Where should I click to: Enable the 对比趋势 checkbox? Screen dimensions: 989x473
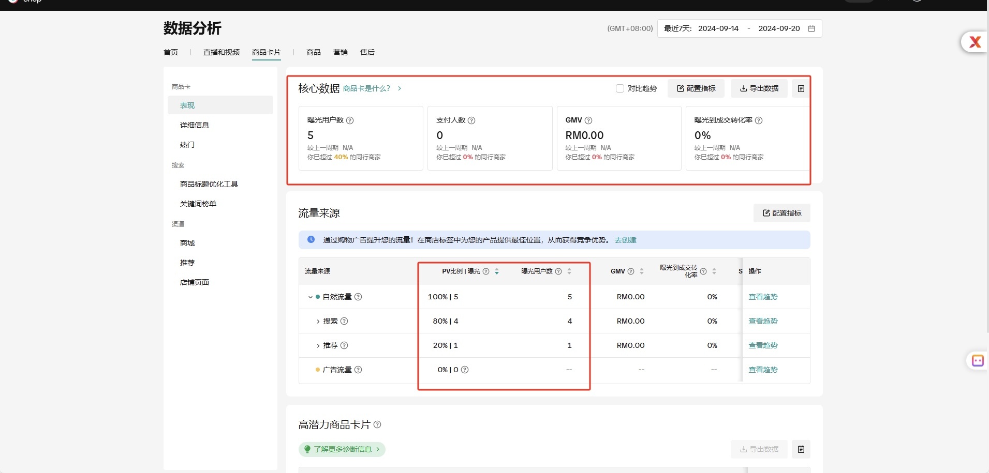(620, 88)
